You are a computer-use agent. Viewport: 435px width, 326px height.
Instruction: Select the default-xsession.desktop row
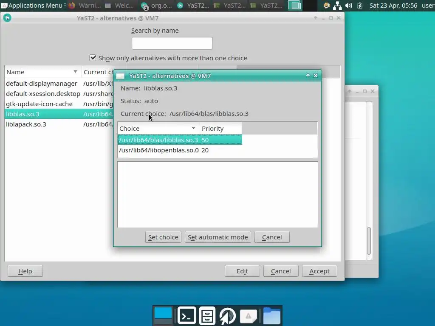pos(59,94)
